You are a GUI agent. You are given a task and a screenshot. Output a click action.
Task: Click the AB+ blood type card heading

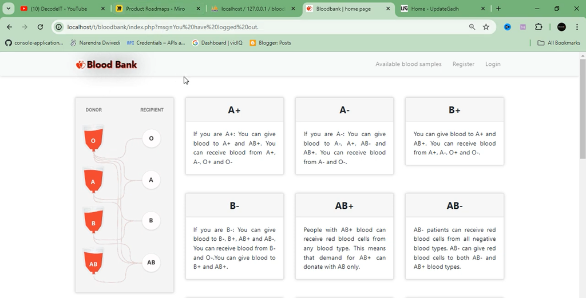click(344, 205)
